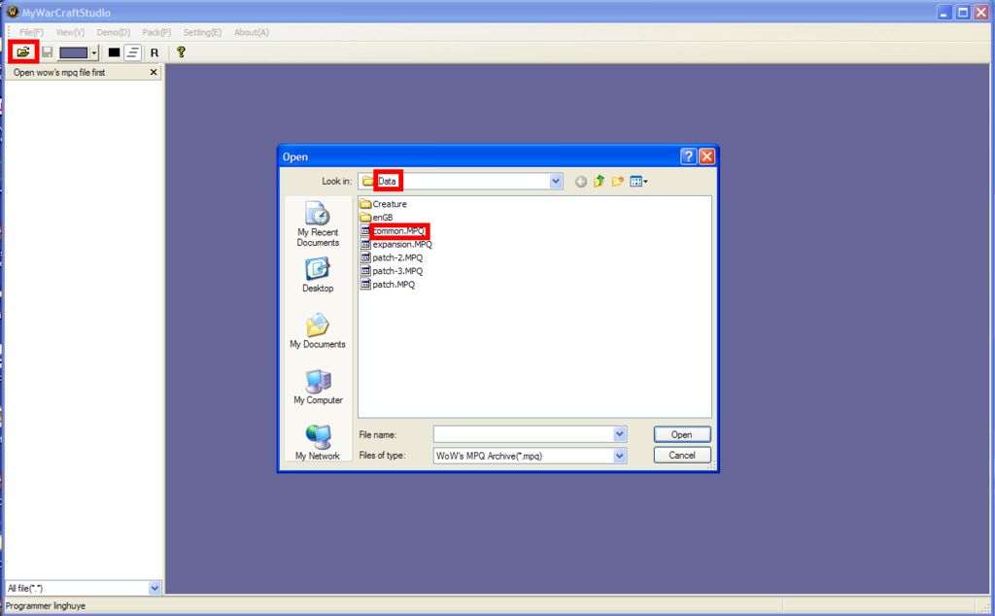Expand the File name dropdown arrow

point(619,434)
